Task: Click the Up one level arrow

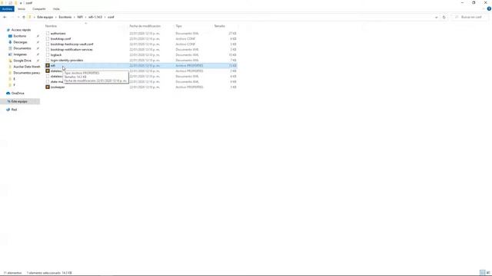Action: click(24, 17)
